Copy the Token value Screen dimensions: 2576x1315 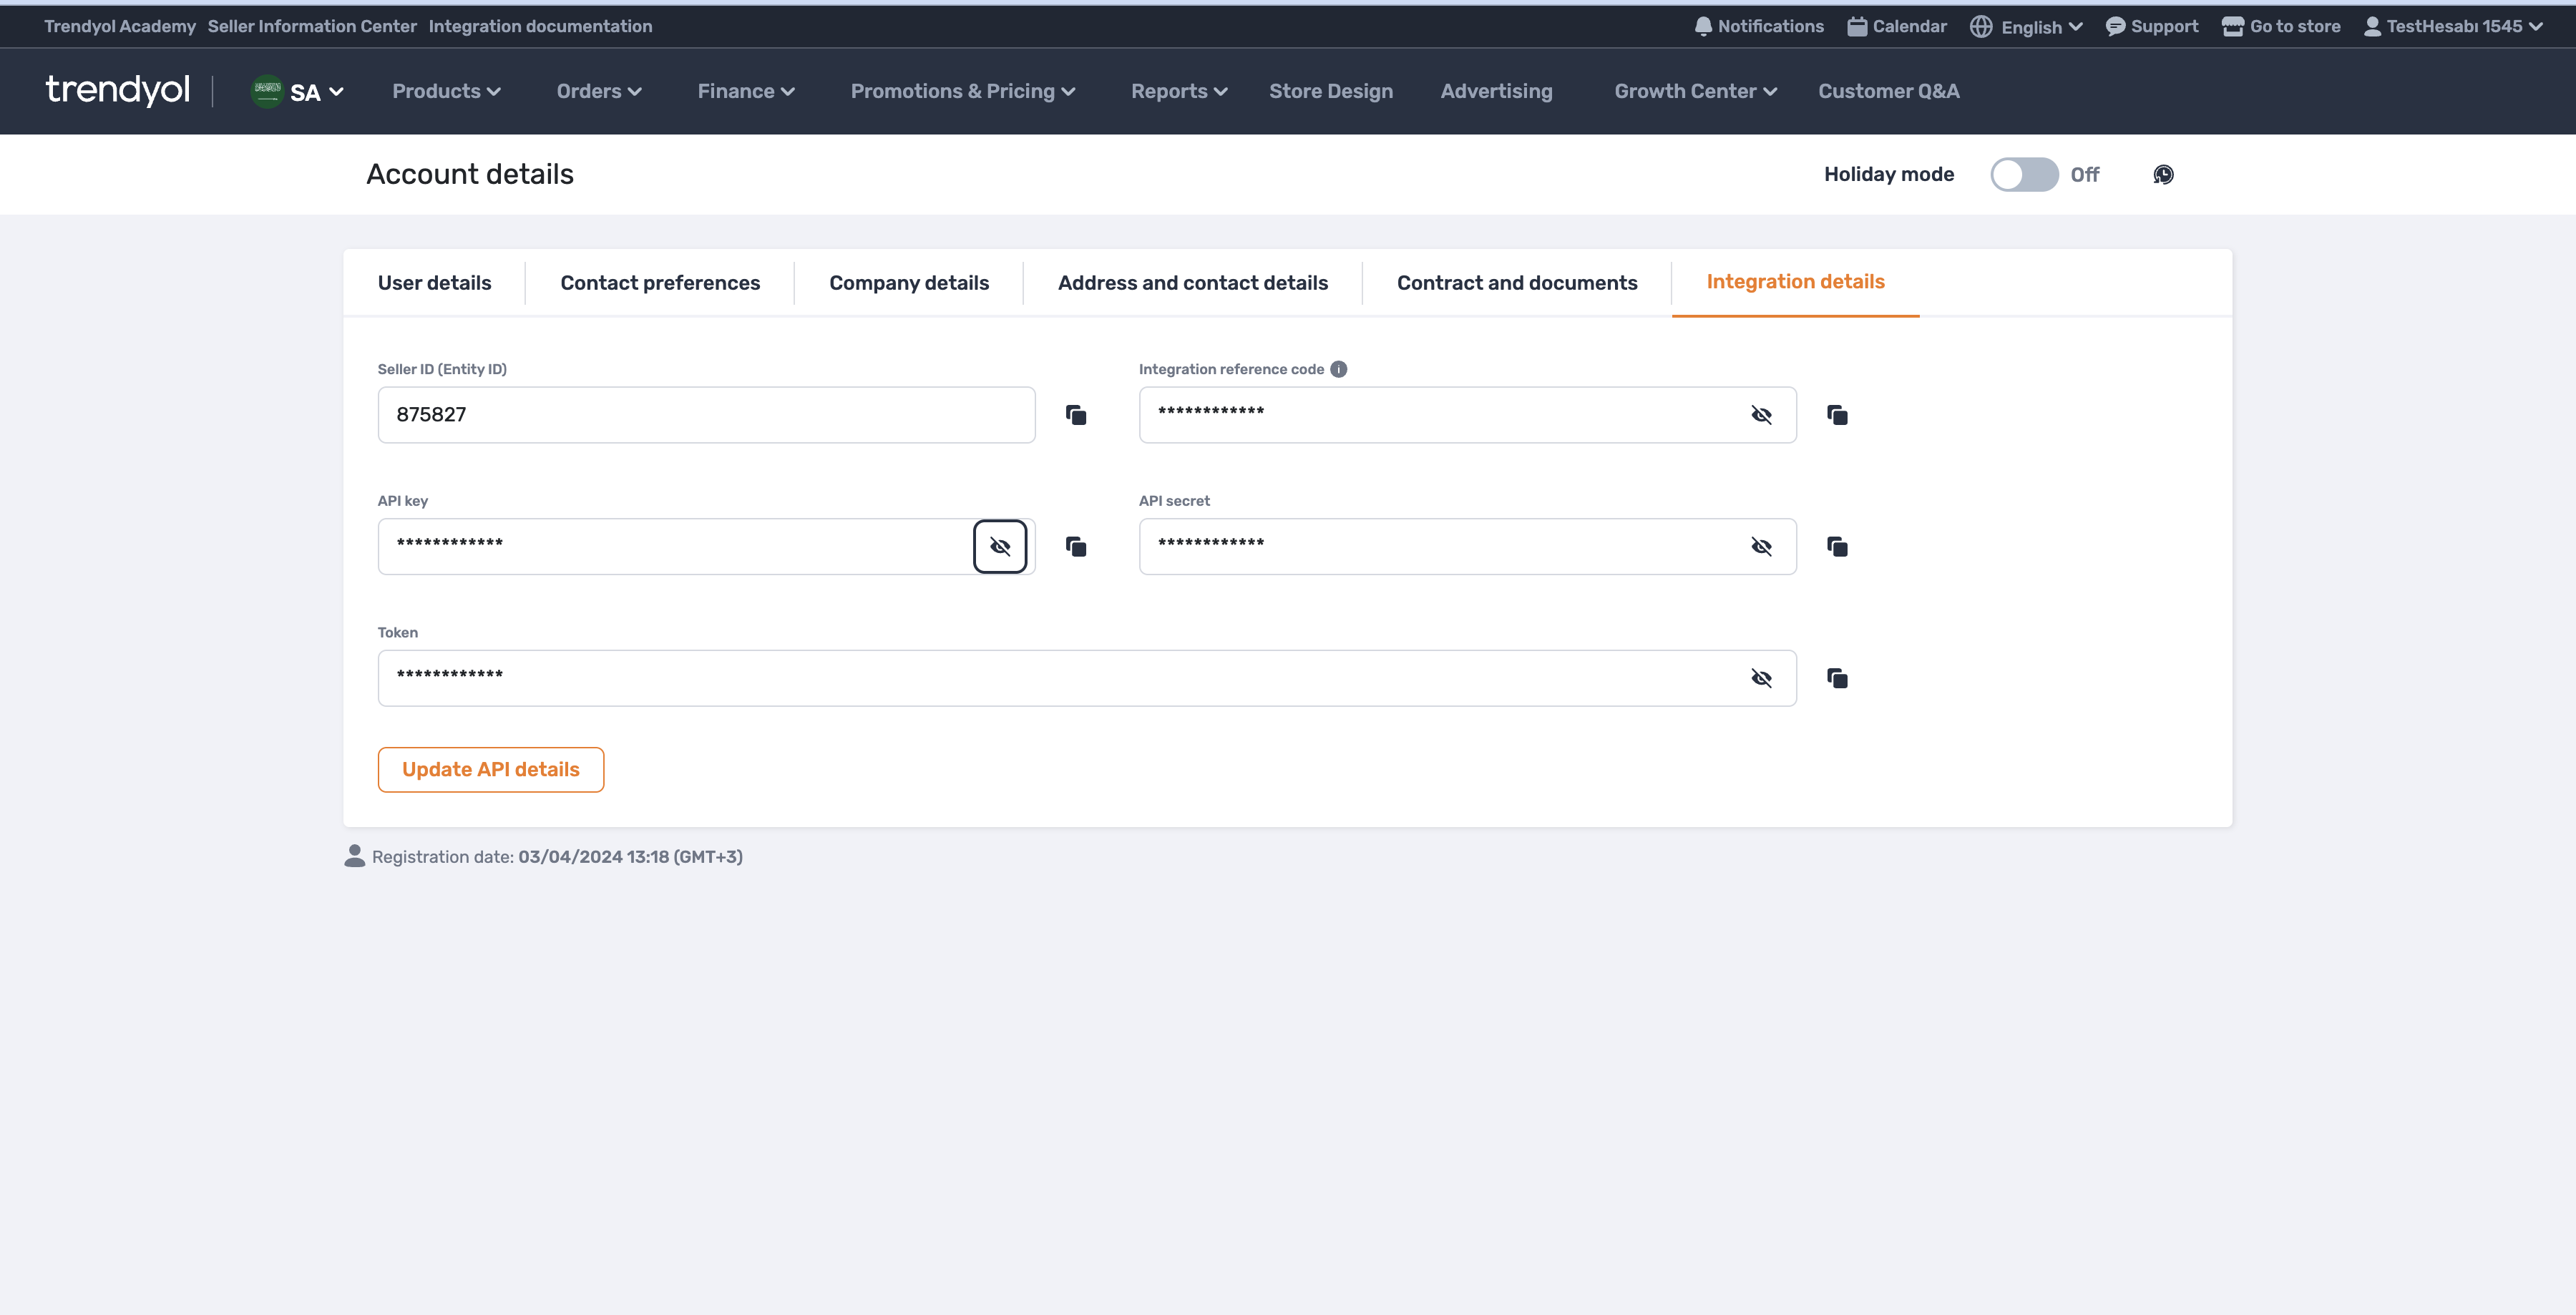[1837, 678]
